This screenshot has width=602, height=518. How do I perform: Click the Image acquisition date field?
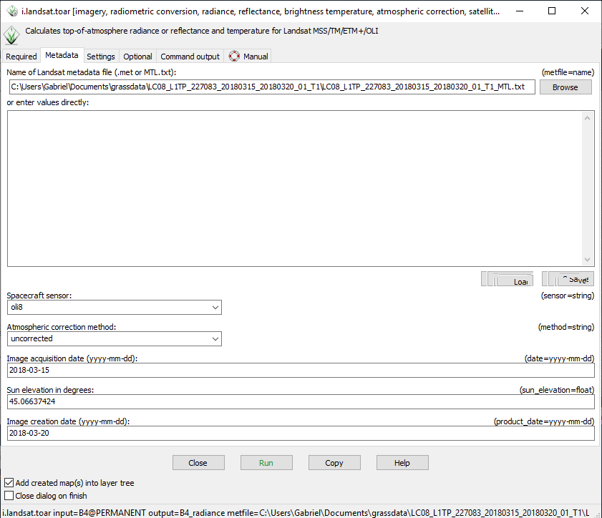pos(301,371)
